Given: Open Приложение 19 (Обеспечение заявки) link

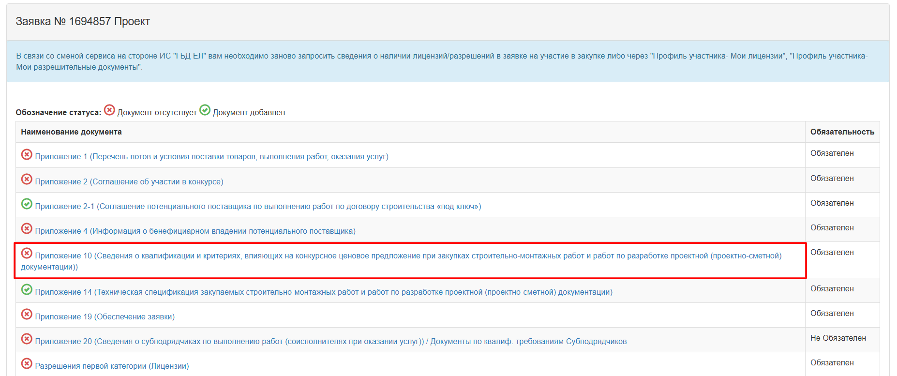Looking at the screenshot, I should (x=105, y=317).
